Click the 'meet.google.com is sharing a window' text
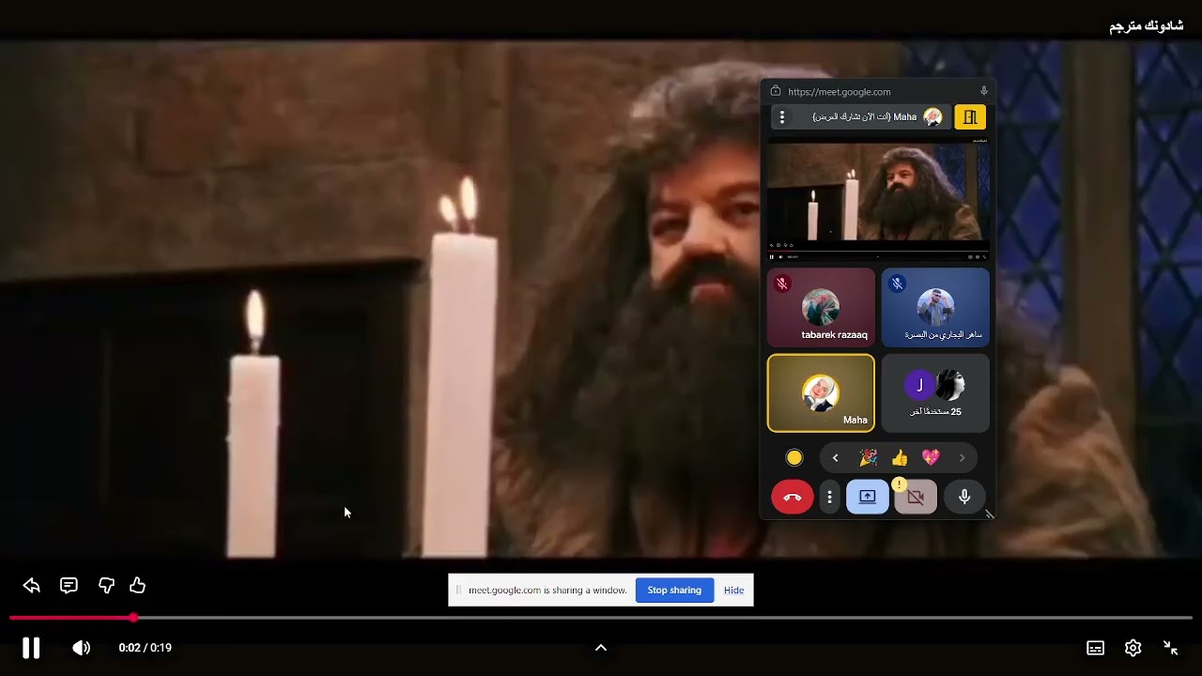Viewport: 1202px width, 676px height. pyautogui.click(x=547, y=591)
